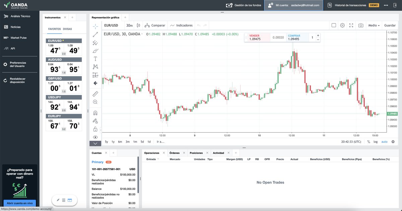This screenshot has width=402, height=211.
Task: Select the GBP/USD instrument tile
Action: point(64,85)
